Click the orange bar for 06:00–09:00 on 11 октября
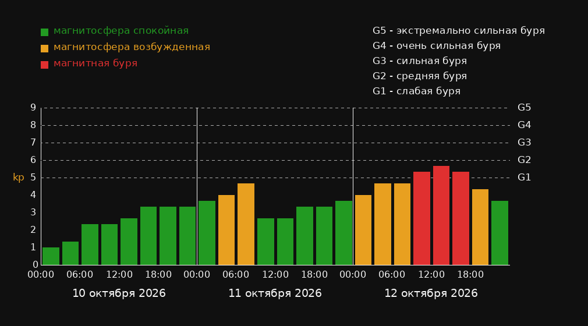588x326 pixels. pyautogui.click(x=246, y=224)
